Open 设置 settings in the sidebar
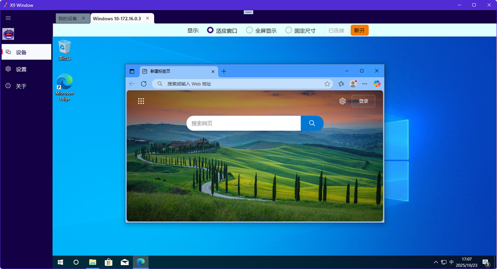This screenshot has width=497, height=269. point(21,70)
